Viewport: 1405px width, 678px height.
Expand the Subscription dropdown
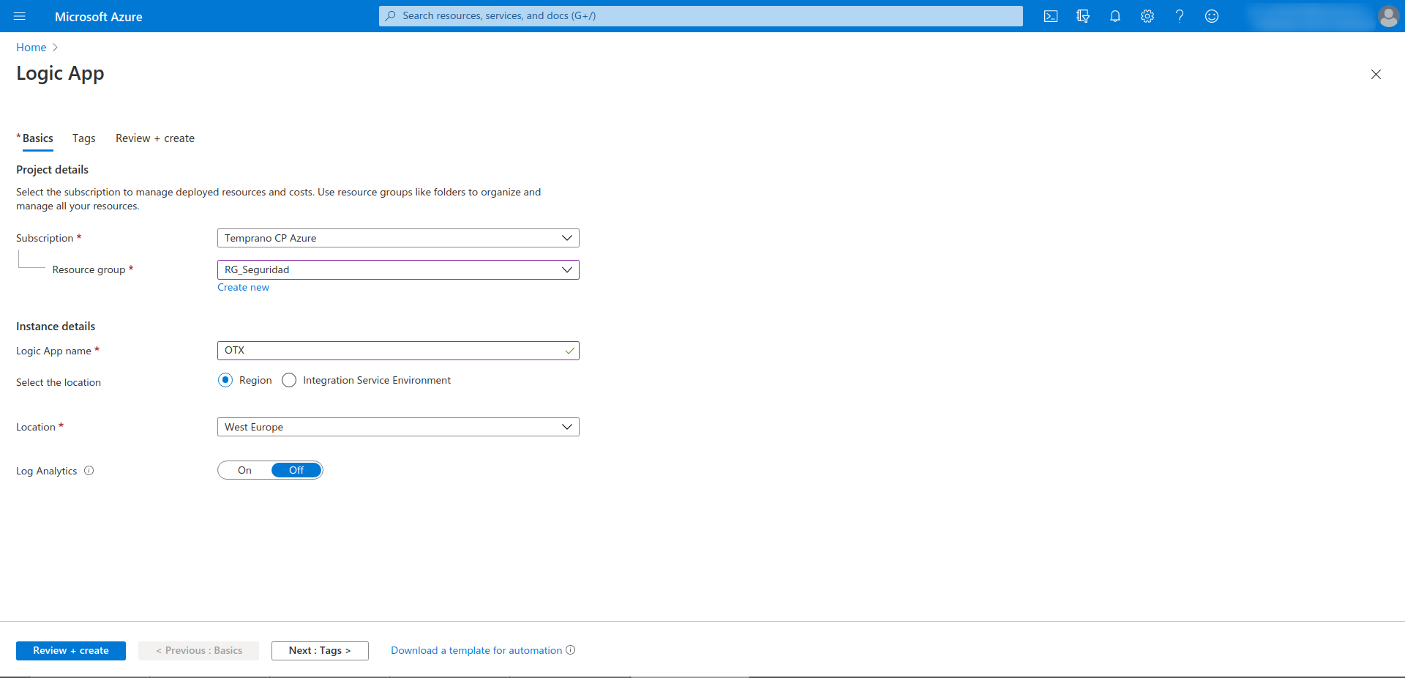[397, 238]
